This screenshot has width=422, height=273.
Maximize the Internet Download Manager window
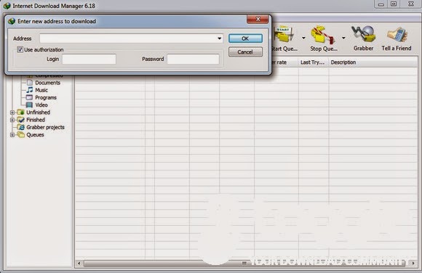[x=394, y=4]
